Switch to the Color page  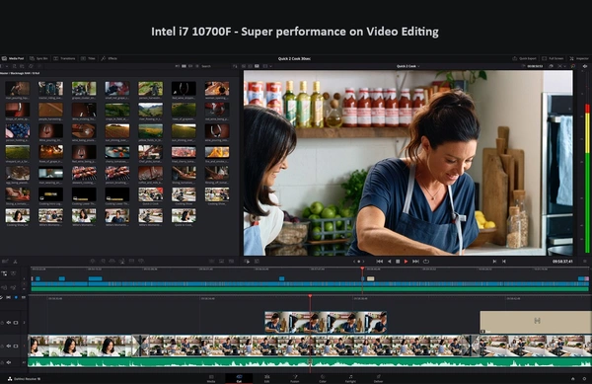click(323, 379)
